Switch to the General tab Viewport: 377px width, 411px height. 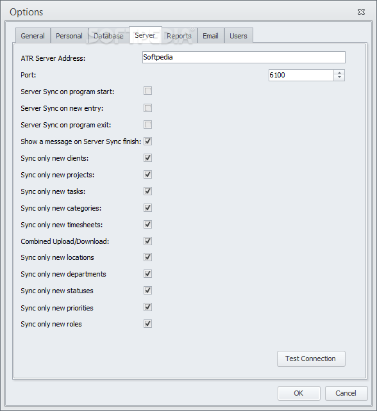(x=33, y=35)
